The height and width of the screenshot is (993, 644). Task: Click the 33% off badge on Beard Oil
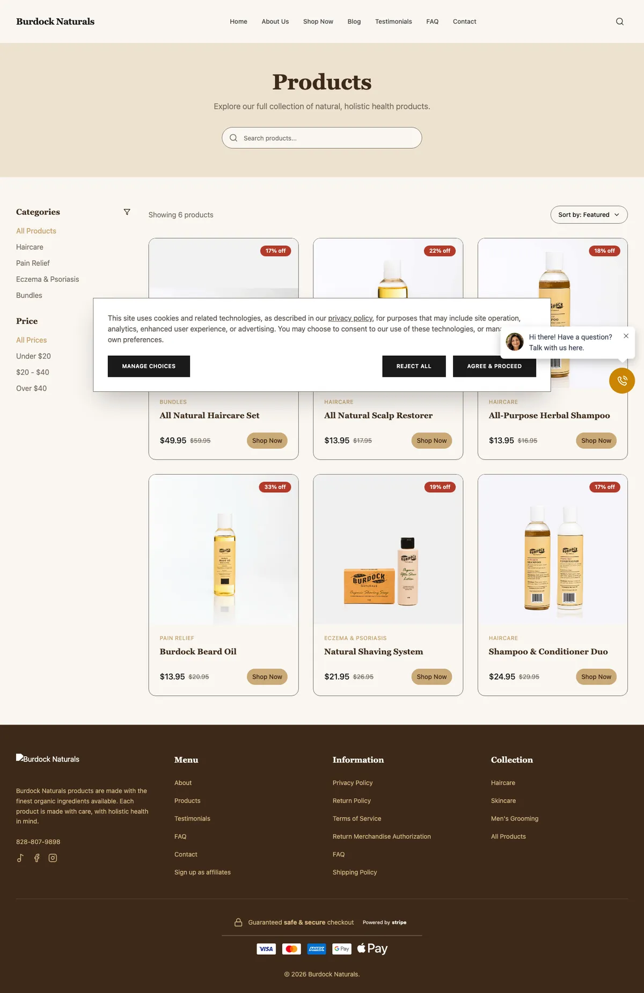pos(275,487)
